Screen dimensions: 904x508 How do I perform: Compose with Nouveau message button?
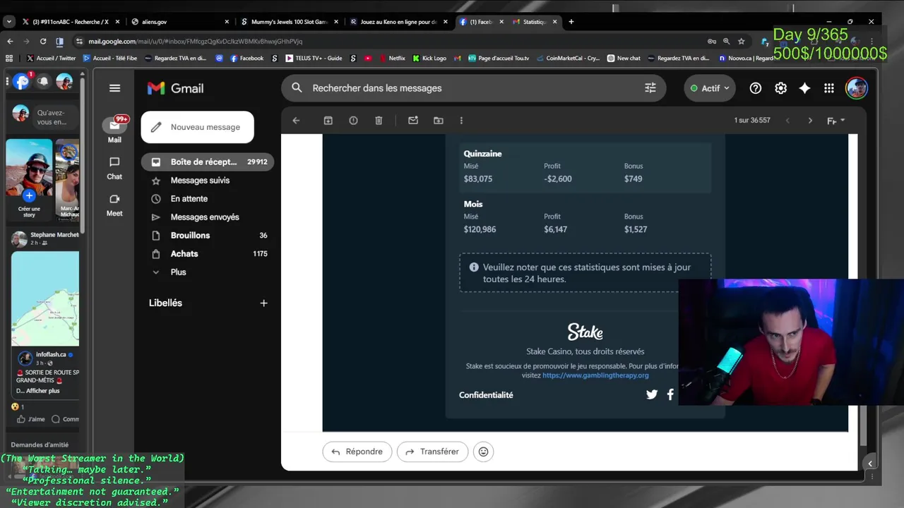(197, 127)
